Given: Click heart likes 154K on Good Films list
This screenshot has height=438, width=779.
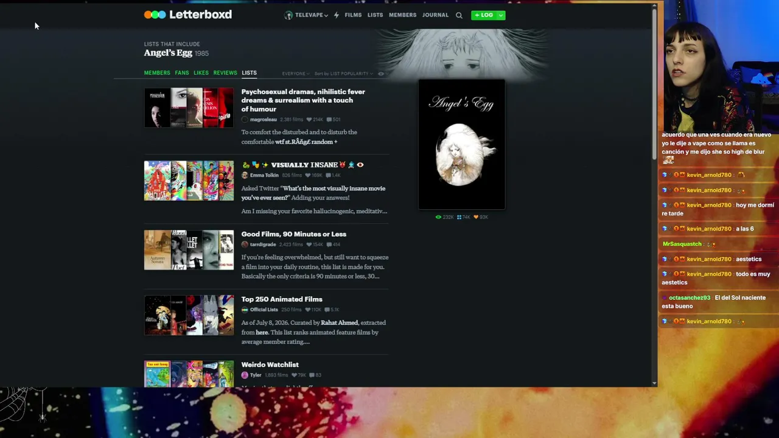Looking at the screenshot, I should 315,245.
